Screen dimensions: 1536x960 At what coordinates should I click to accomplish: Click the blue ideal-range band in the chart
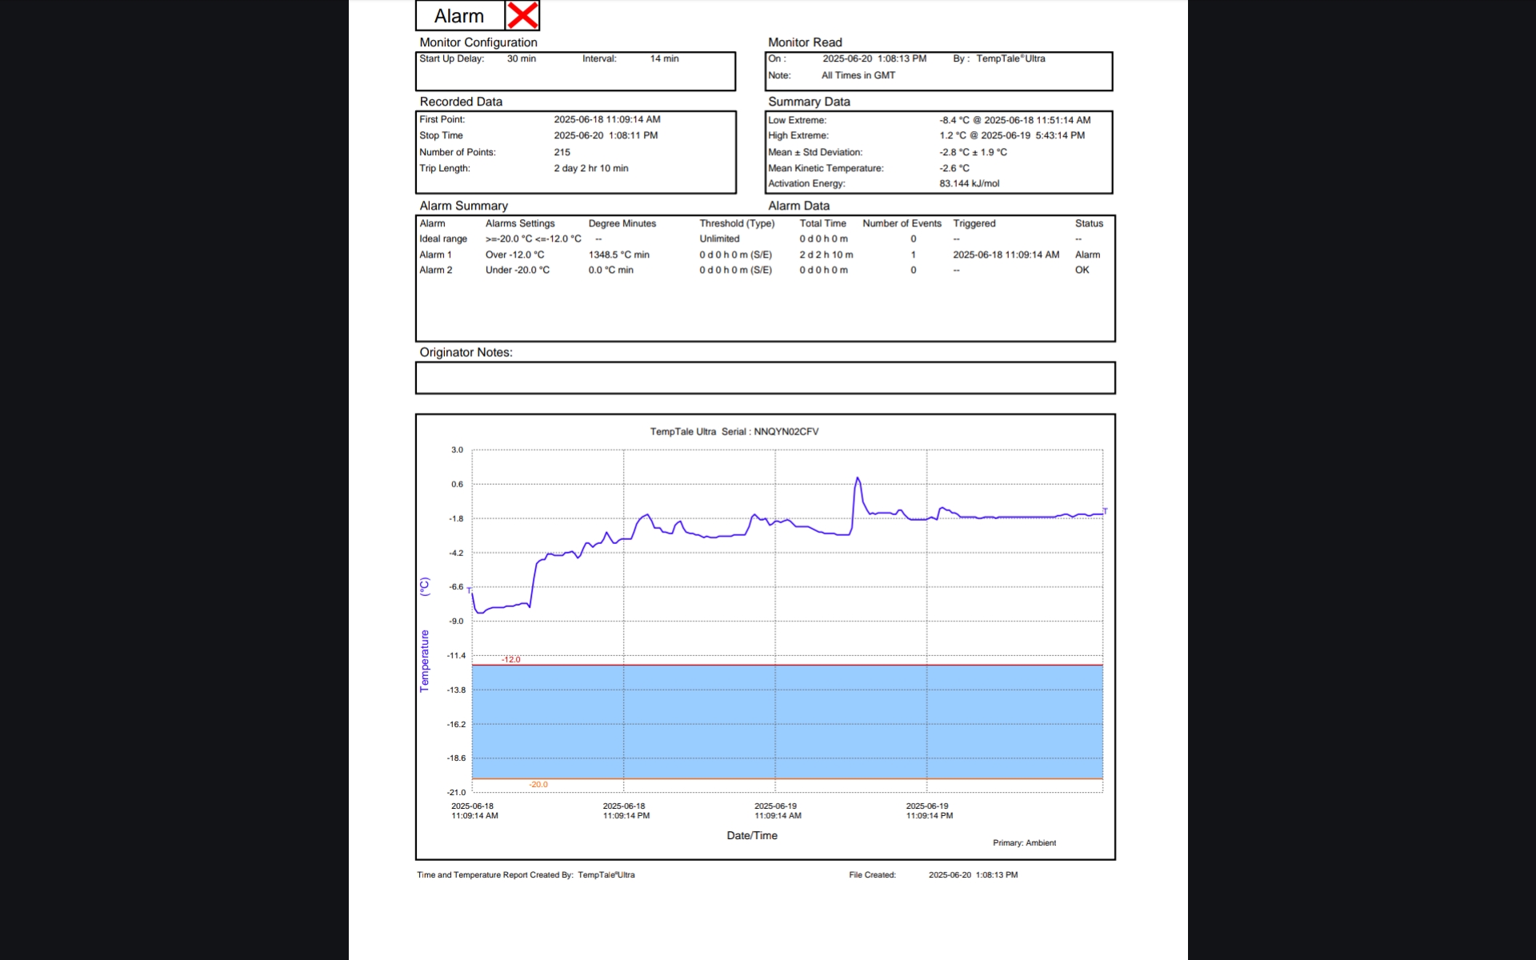click(x=787, y=722)
